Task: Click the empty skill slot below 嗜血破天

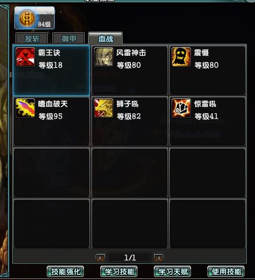Action: point(52,172)
